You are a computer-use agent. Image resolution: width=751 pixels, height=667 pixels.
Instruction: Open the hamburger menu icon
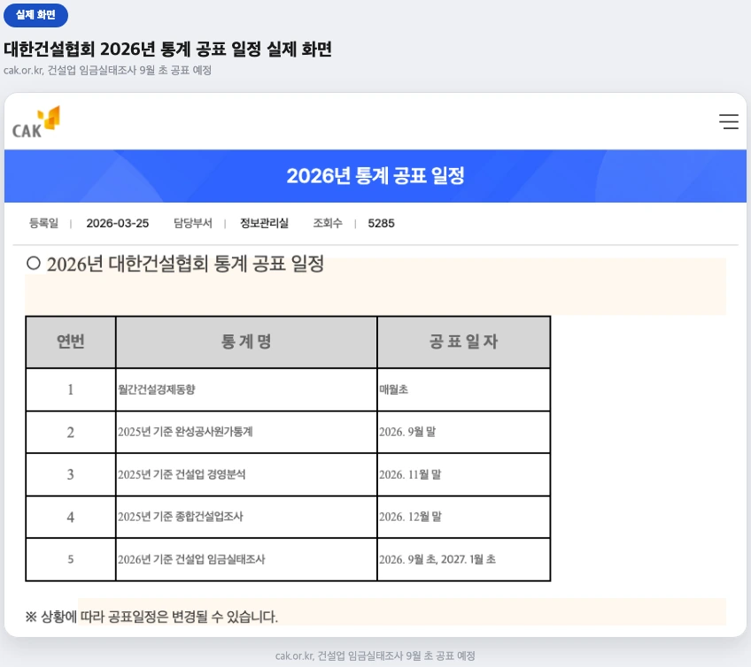point(729,121)
